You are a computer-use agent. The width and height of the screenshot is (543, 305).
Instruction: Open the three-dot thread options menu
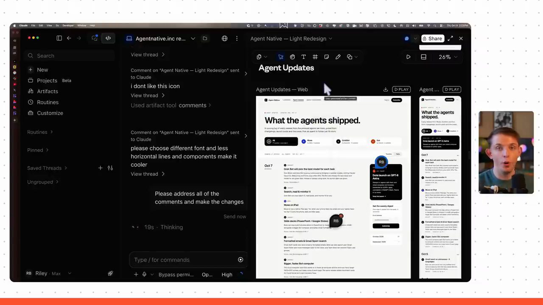[x=237, y=39]
